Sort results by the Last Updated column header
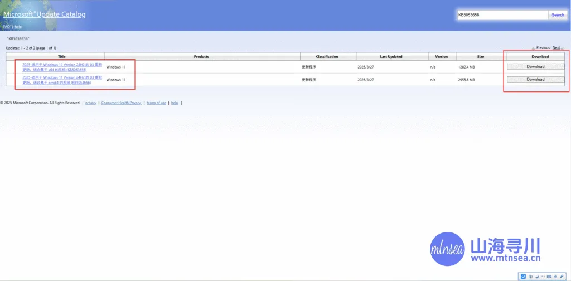This screenshot has height=281, width=571. point(391,57)
